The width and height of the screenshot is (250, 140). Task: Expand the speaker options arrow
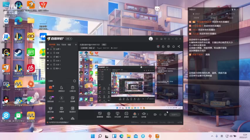(147, 114)
